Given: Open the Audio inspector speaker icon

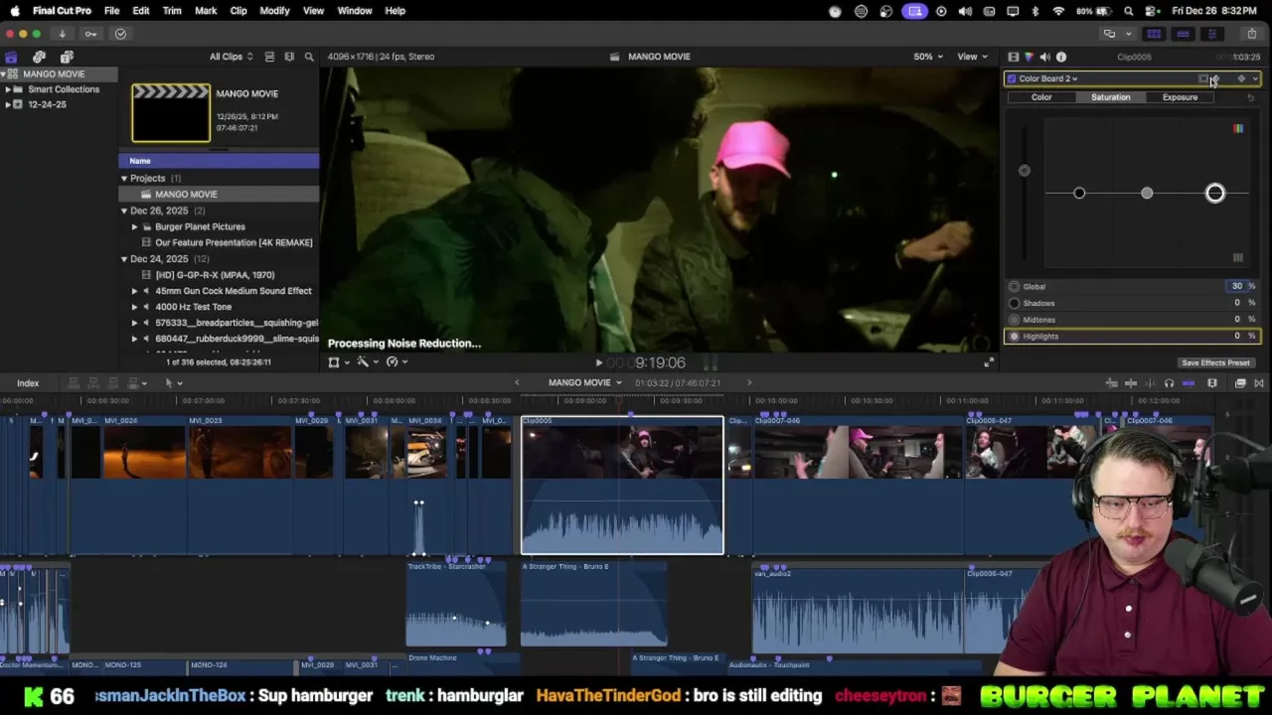Looking at the screenshot, I should pos(1044,57).
